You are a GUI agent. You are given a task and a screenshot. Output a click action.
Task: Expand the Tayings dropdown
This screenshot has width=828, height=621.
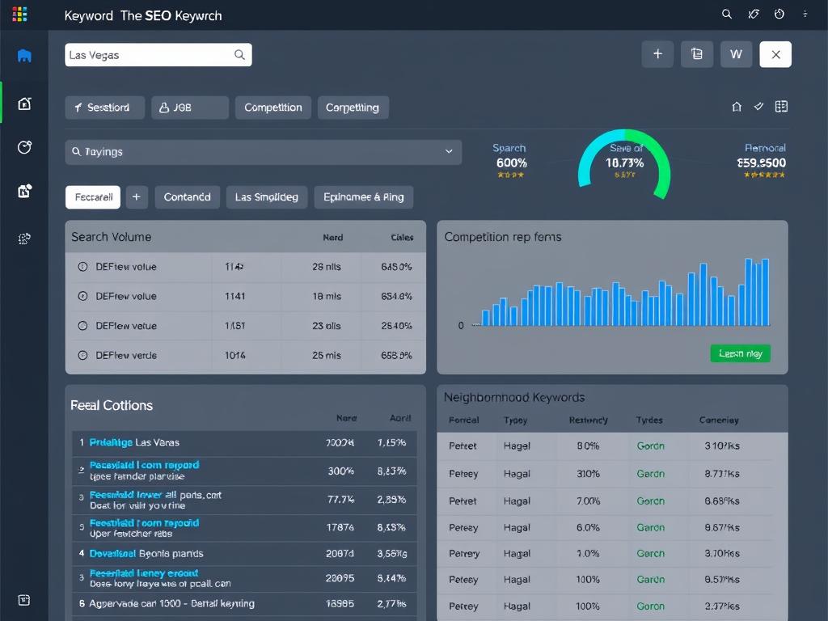450,151
